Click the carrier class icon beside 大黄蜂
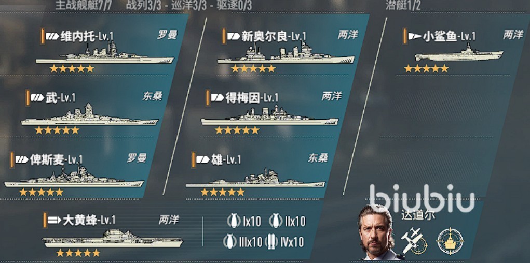The height and width of the screenshot is (263, 530). 55,221
